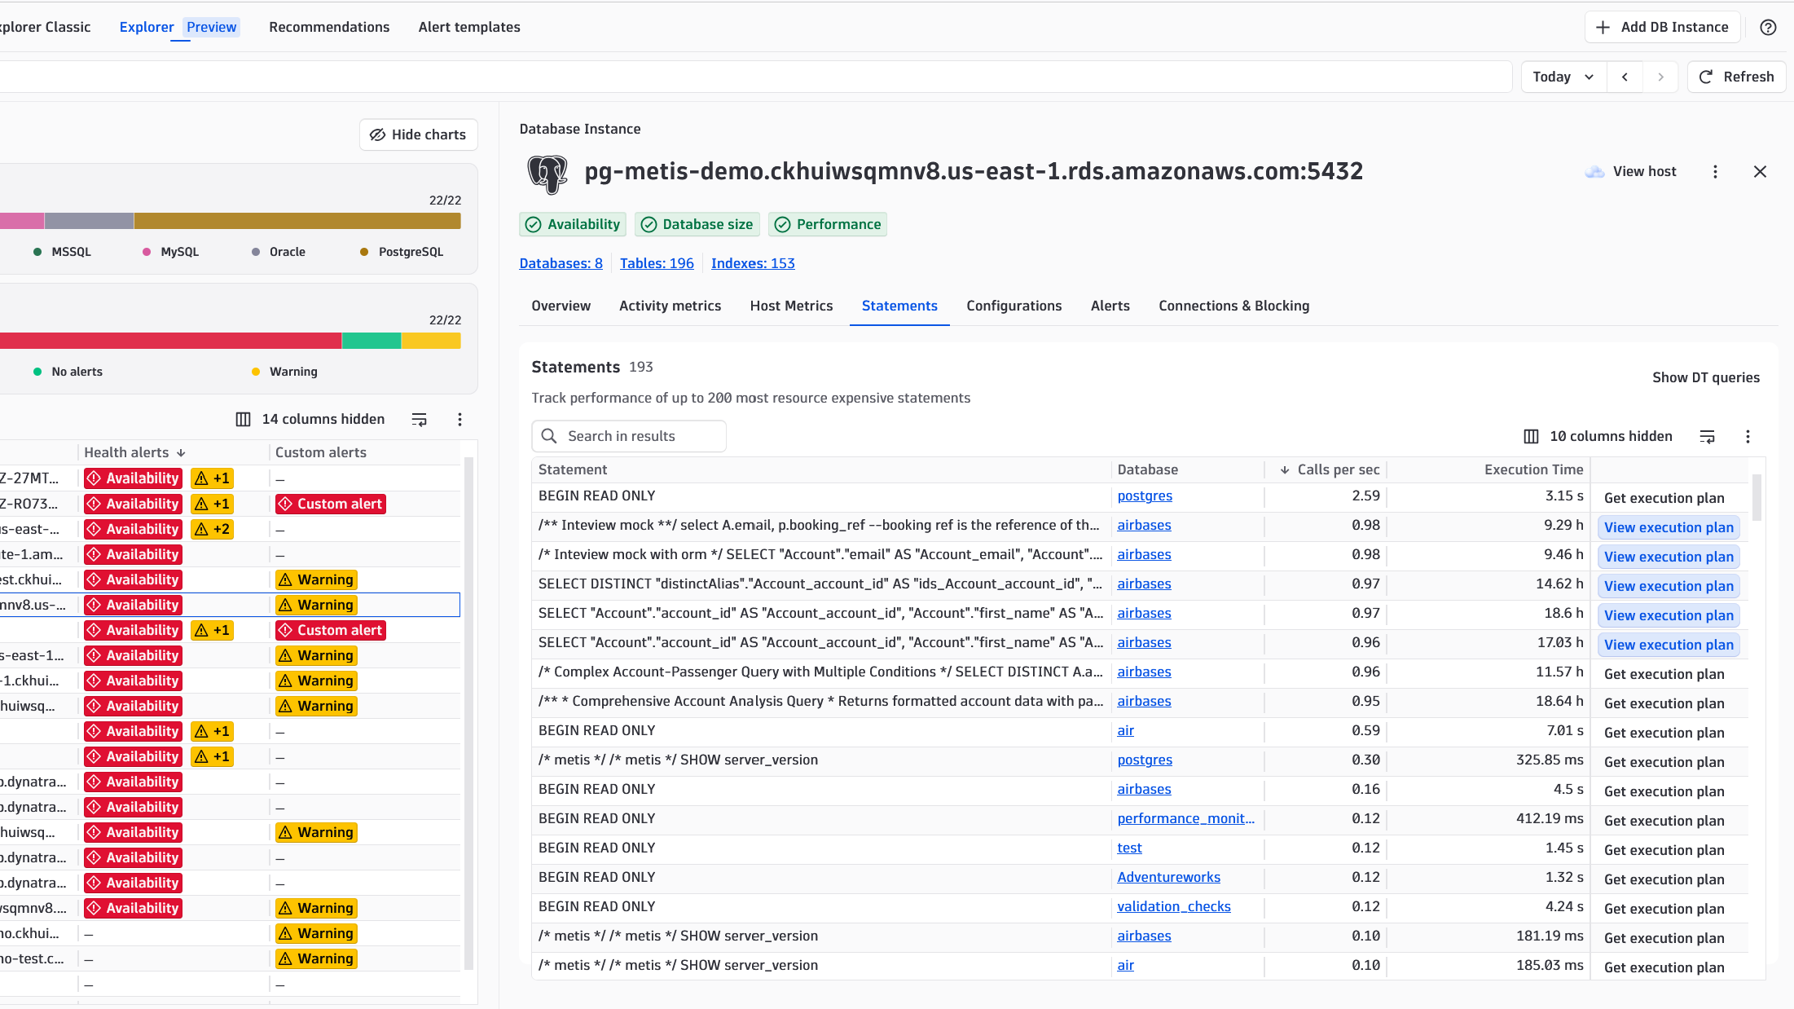Switch to the Activity metrics tab
Image resolution: width=1794 pixels, height=1009 pixels.
tap(670, 306)
